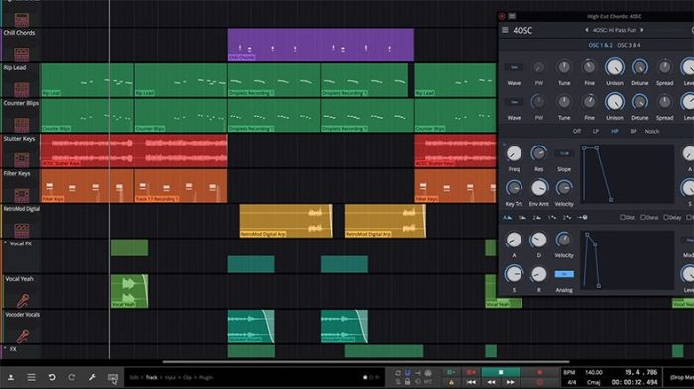Open the 4OSC plugin hamburger menu
The width and height of the screenshot is (694, 389).
(505, 30)
